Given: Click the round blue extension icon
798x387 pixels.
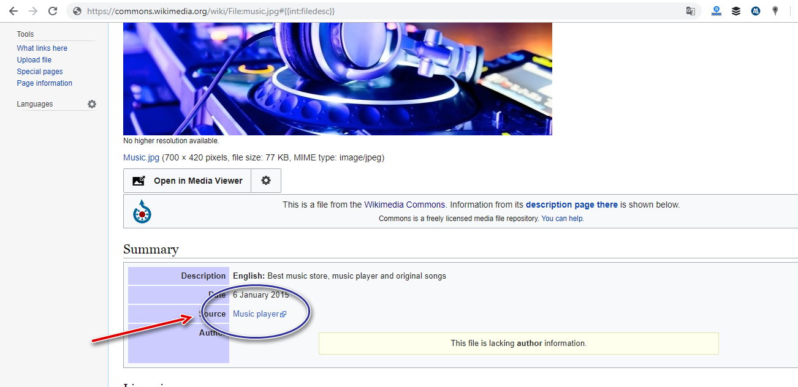Looking at the screenshot, I should coord(756,11).
